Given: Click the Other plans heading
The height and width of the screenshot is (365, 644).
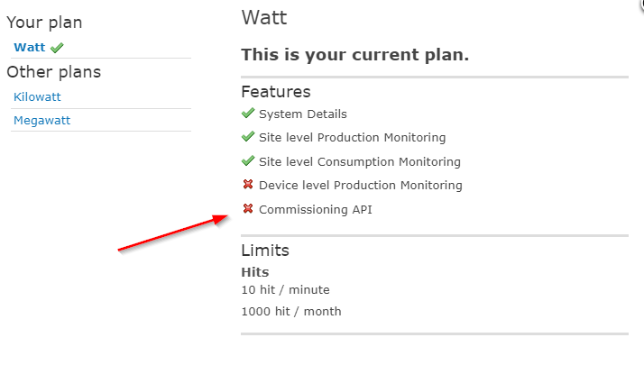Looking at the screenshot, I should (x=53, y=72).
